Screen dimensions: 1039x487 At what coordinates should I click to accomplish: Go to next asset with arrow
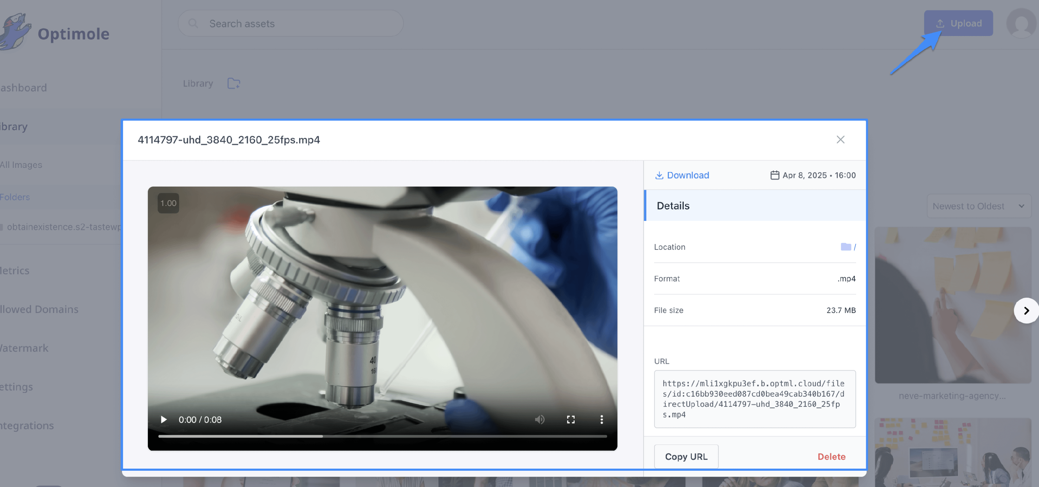[1026, 310]
